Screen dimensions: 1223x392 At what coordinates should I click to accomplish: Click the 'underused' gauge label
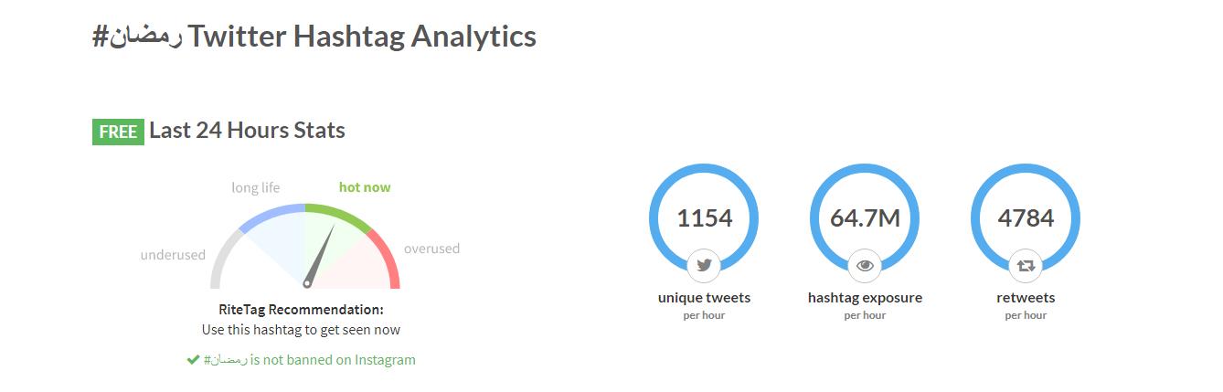tap(173, 255)
